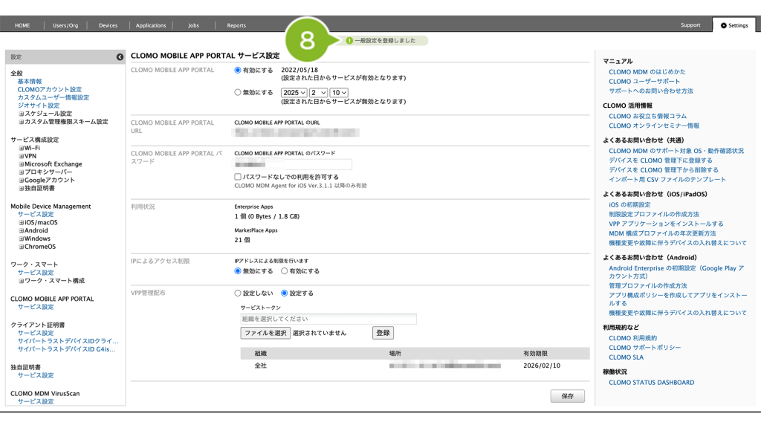Click the green step 8 badge

click(307, 40)
